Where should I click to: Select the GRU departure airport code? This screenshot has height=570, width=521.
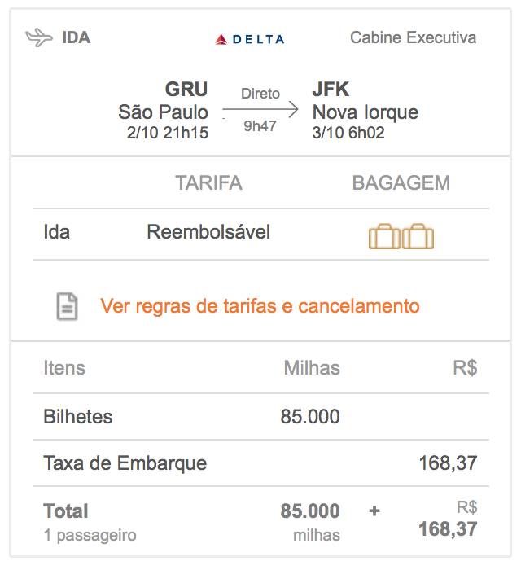point(186,89)
